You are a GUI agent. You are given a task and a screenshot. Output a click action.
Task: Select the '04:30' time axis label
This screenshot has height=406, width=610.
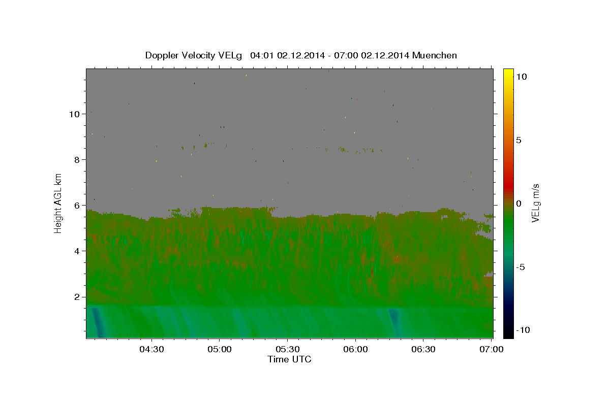(151, 350)
